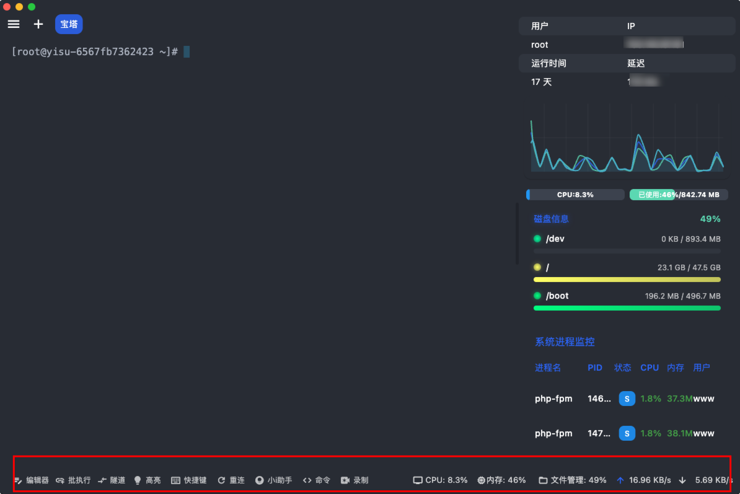
Task: Click the / root disk usage bar
Action: pos(627,280)
